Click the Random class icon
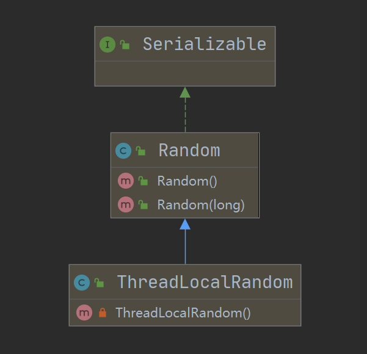The image size is (367, 354). (124, 150)
